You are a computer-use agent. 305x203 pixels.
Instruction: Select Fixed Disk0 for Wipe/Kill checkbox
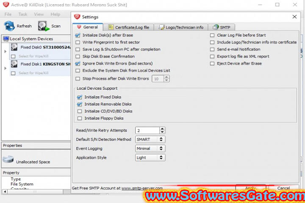click(13, 56)
